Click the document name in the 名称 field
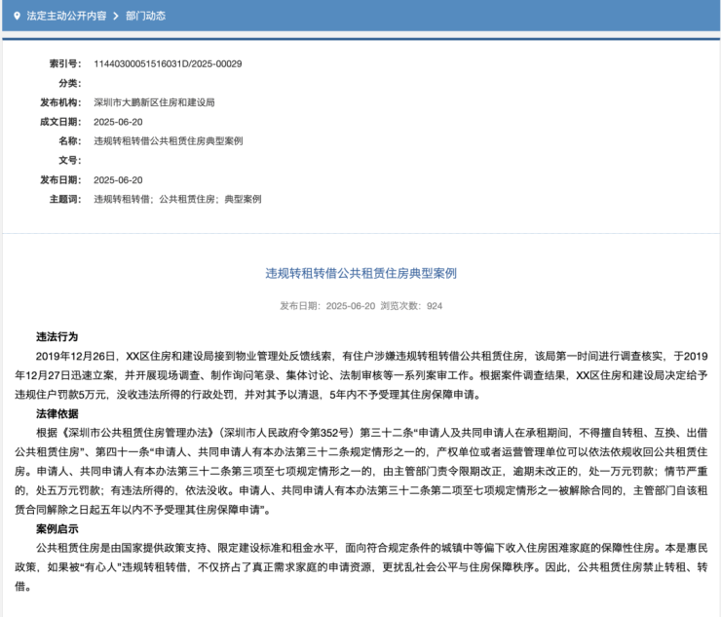The image size is (721, 617). tap(168, 141)
